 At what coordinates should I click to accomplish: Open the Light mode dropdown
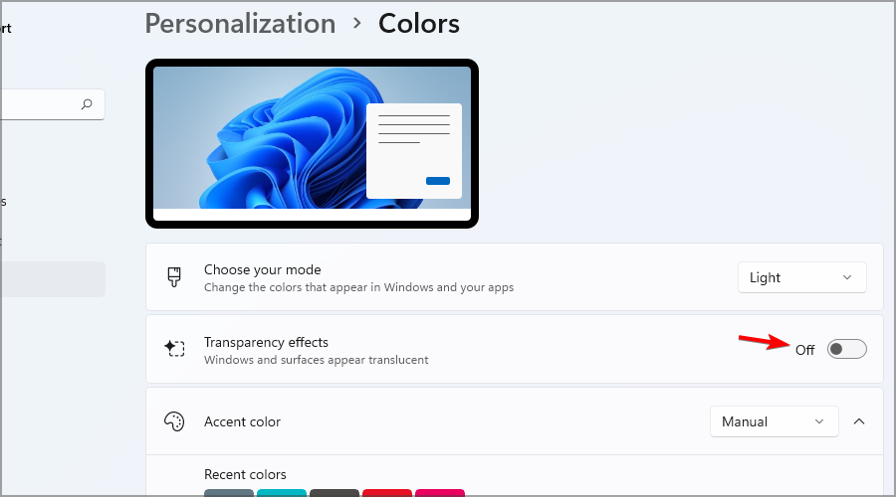coord(801,277)
